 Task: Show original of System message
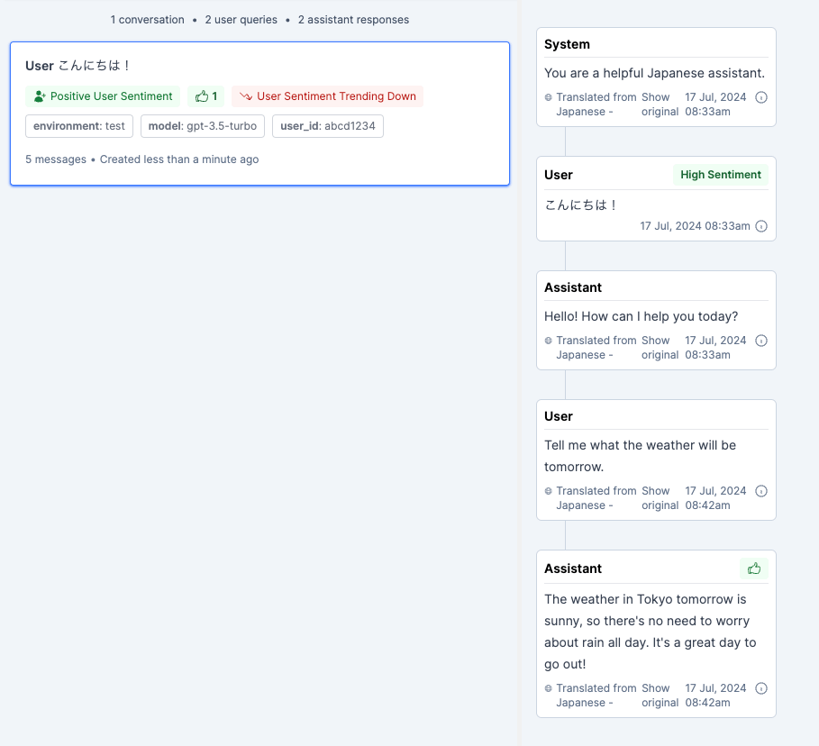tap(660, 105)
